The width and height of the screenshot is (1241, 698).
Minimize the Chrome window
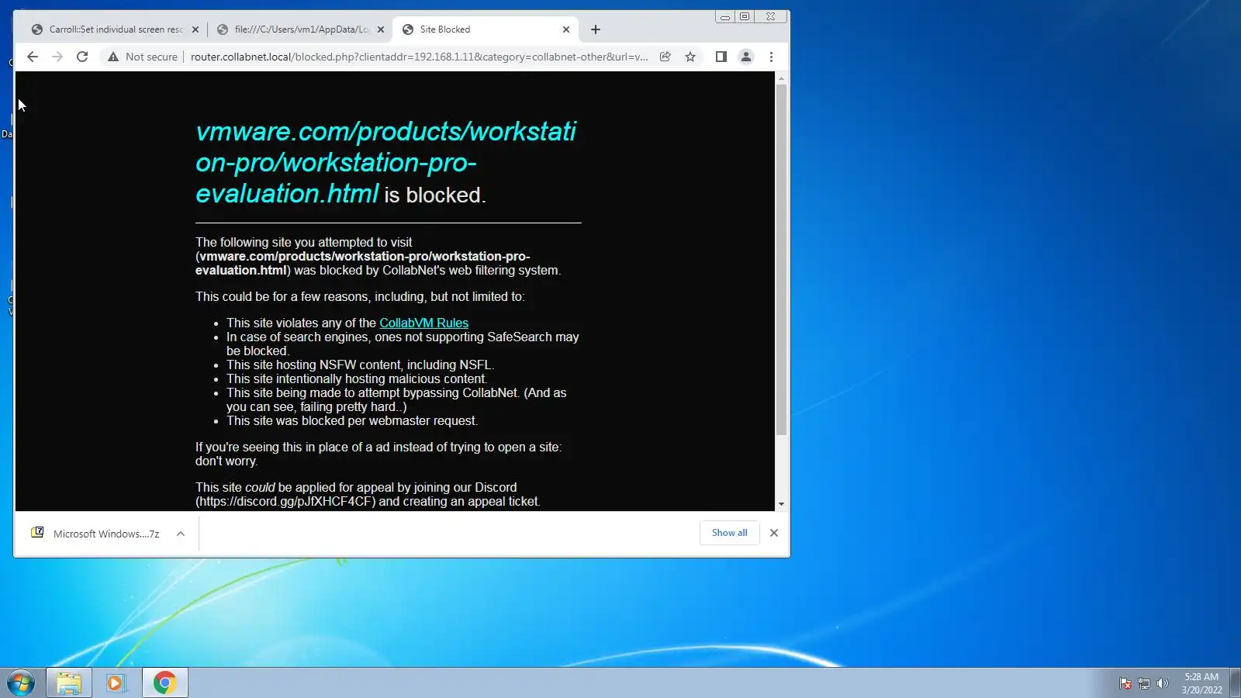(725, 16)
